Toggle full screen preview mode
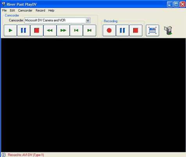The height and width of the screenshot is (157, 186). (152, 31)
